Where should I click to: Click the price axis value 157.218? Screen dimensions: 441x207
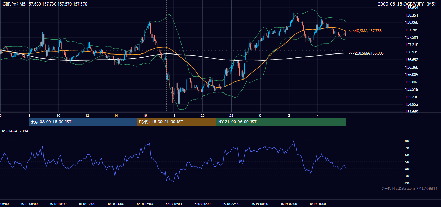(412, 45)
